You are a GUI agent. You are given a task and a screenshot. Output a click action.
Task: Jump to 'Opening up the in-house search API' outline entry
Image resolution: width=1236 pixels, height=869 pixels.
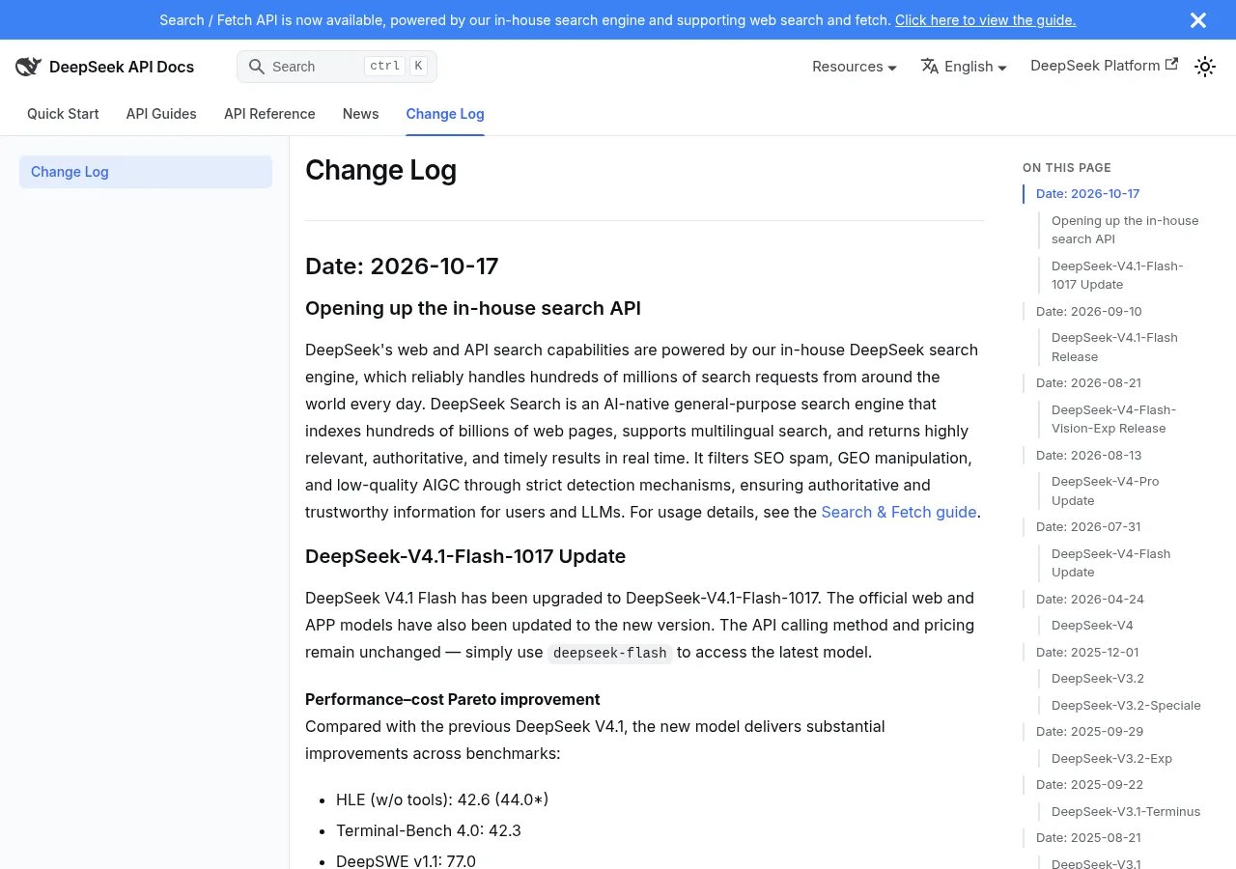(x=1125, y=230)
